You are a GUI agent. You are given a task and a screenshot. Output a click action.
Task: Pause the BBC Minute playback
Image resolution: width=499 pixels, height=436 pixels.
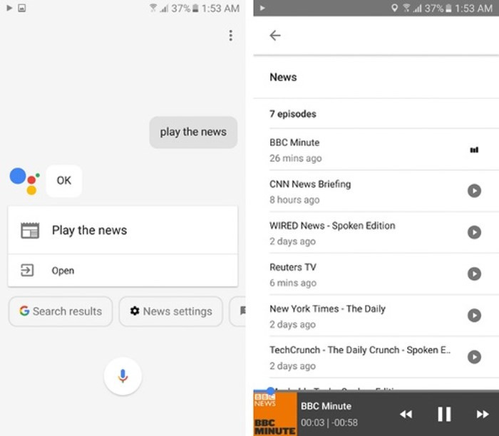point(444,413)
